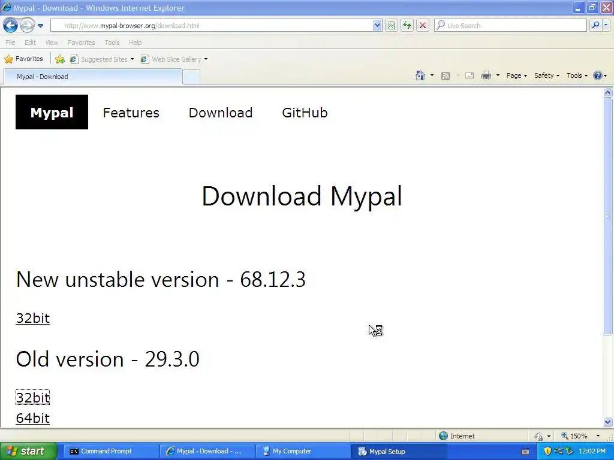Click the Home icon in command bar
The image size is (614, 460).
point(420,75)
